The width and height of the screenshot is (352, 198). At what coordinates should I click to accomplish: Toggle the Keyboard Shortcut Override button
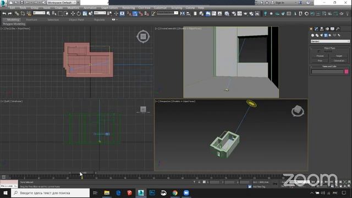[x=122, y=13]
